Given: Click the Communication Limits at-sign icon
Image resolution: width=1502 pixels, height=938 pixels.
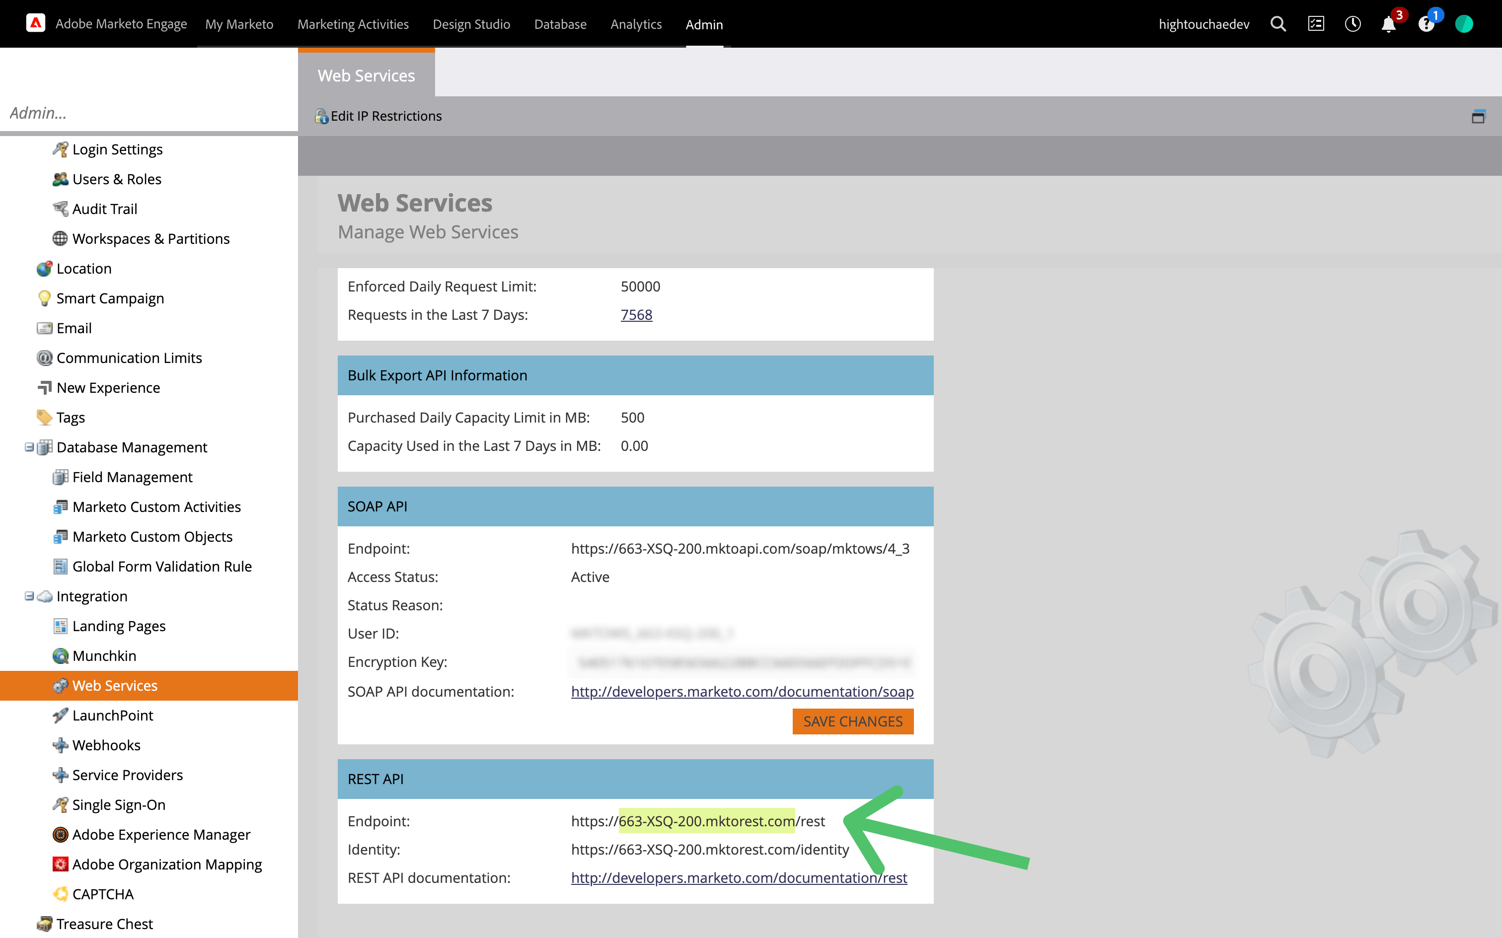Looking at the screenshot, I should 44,358.
